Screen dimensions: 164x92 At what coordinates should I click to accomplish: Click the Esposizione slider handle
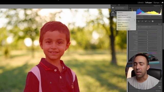148,36
